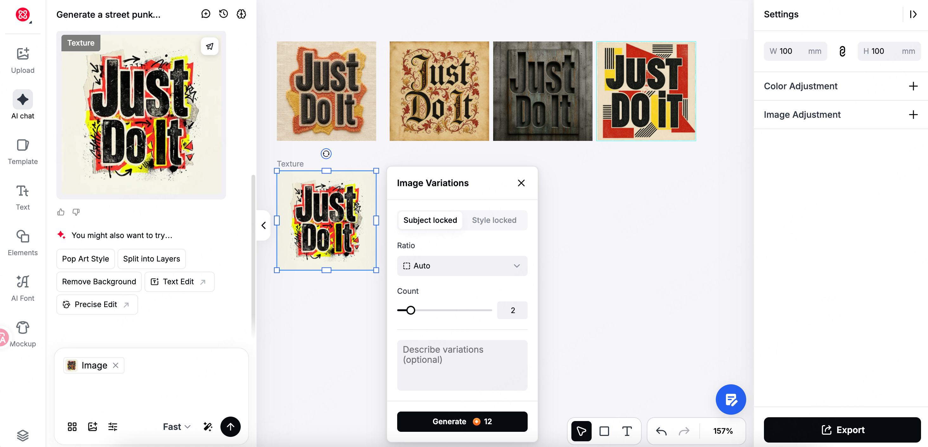The image size is (928, 447).
Task: Open the Fast model speed dropdown
Action: (176, 427)
